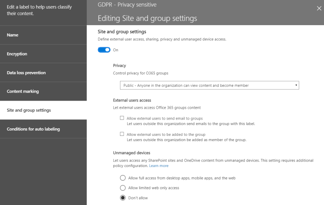Choose Allow limited web only access
This screenshot has height=205, width=324.
click(x=123, y=188)
